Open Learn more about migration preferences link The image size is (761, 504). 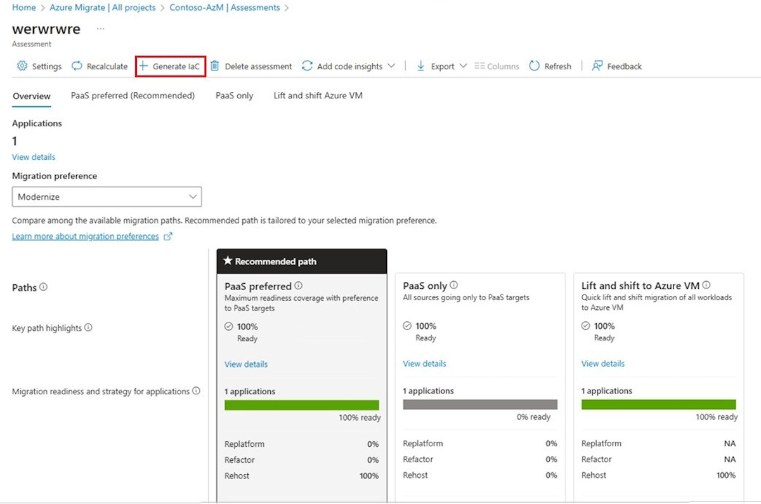86,236
